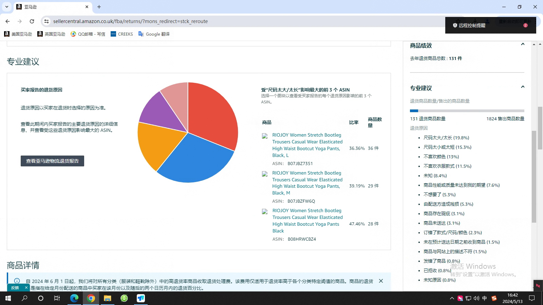
Task: Open RIOJOY Yoga Pants Black link B08HRWCBZ4
Action: 307,221
